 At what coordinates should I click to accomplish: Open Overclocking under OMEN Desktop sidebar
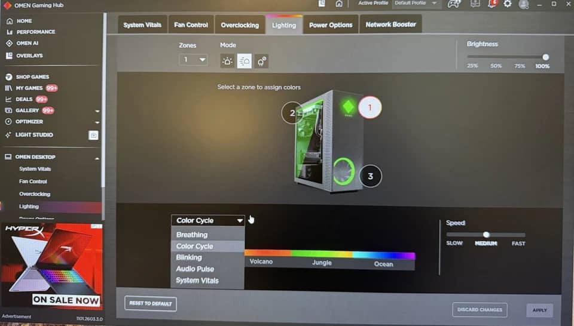(35, 194)
